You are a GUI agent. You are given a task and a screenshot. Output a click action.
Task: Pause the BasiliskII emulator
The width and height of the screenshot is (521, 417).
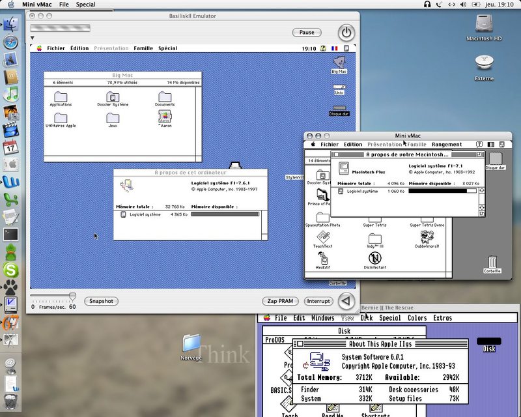click(307, 33)
